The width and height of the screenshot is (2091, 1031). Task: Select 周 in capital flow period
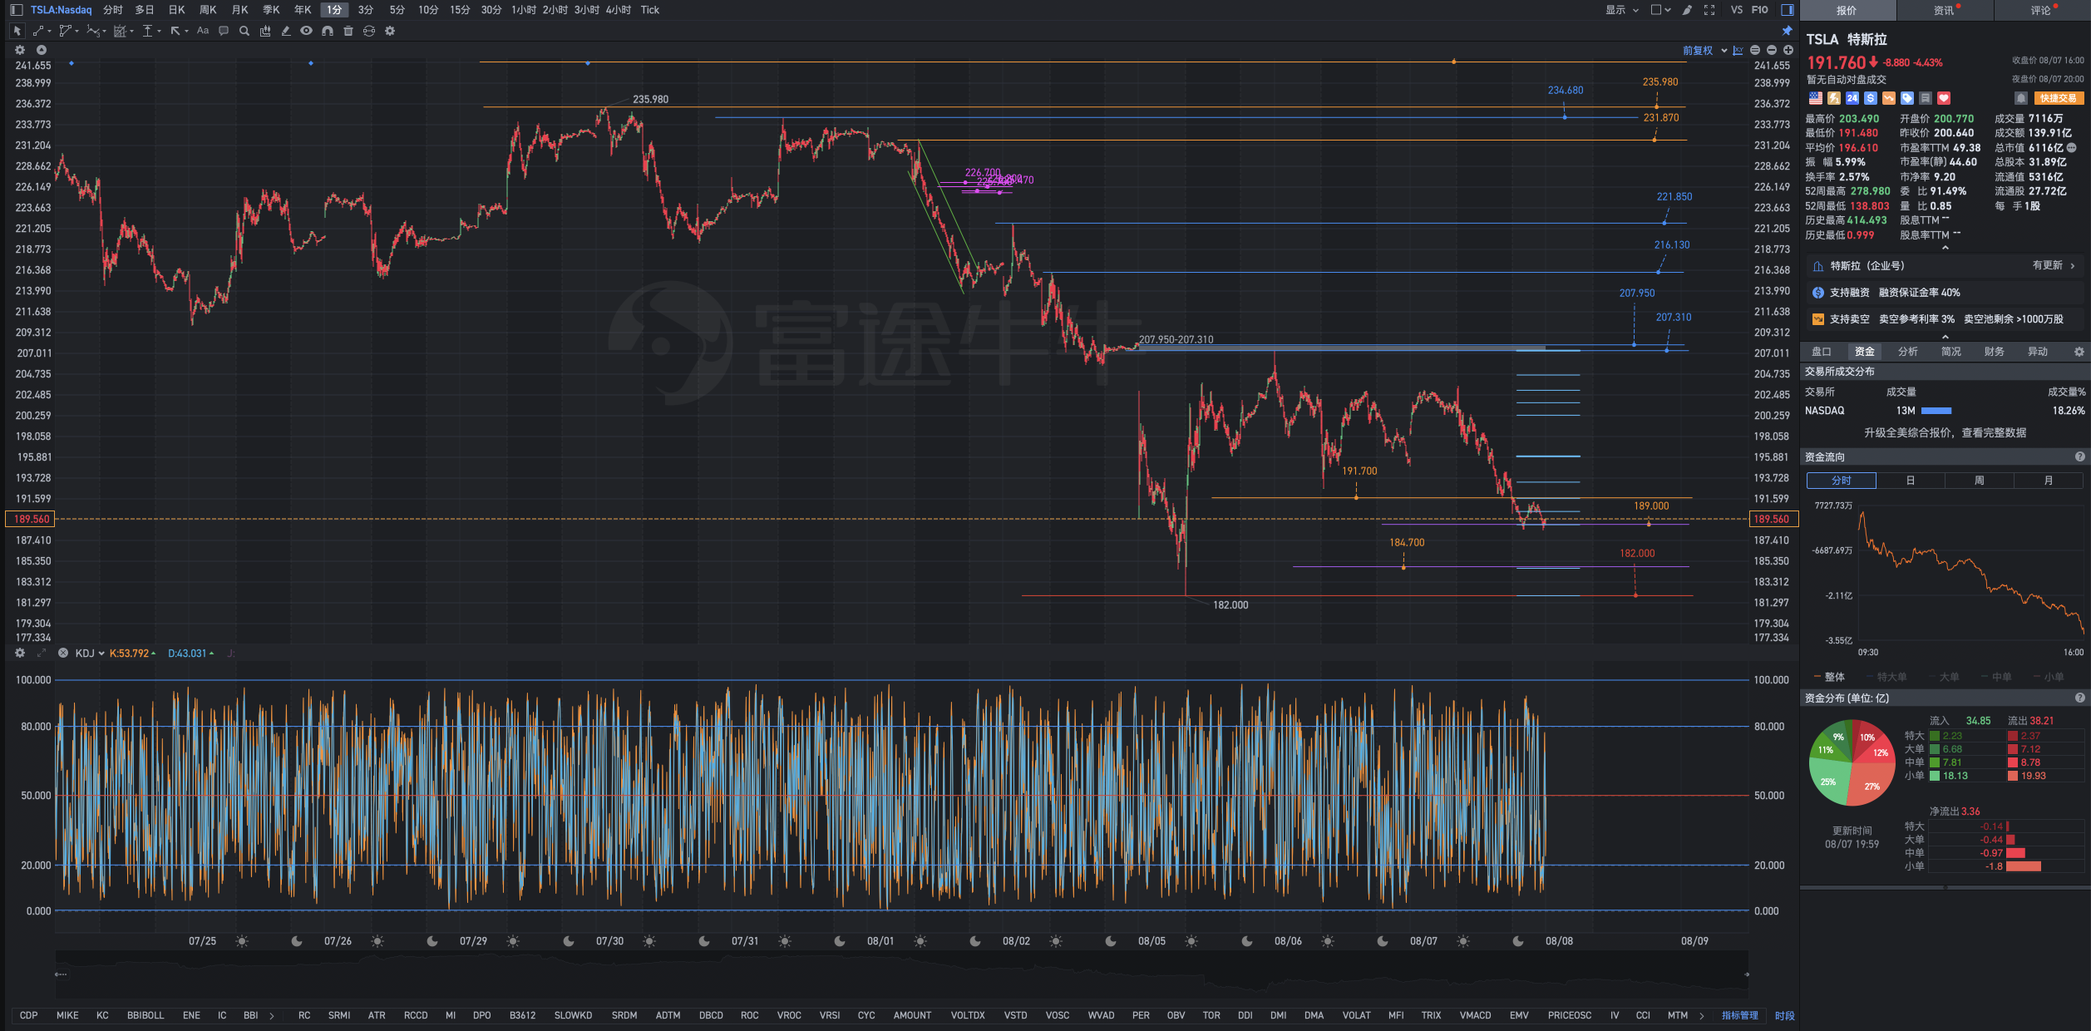click(1980, 481)
